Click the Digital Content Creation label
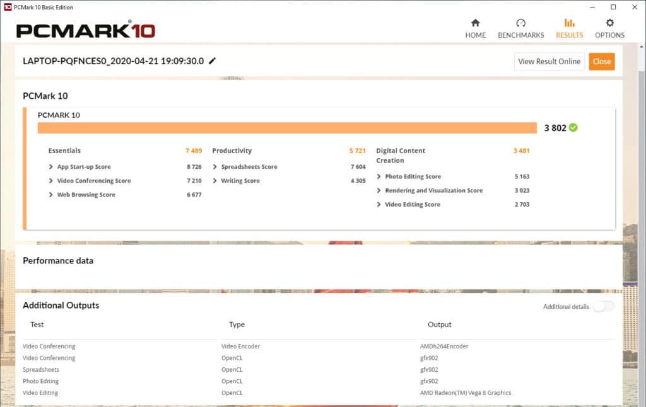 tap(401, 156)
